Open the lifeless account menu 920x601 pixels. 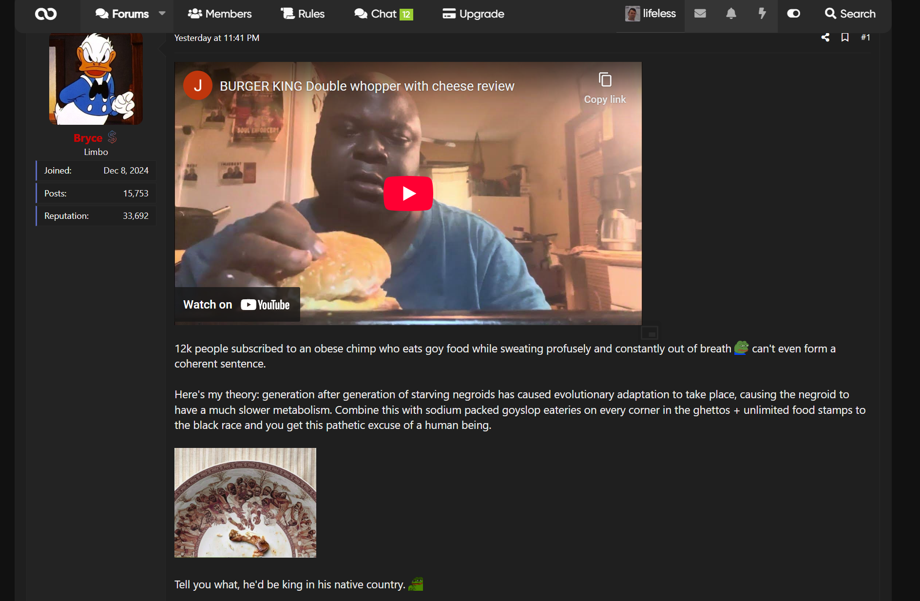pyautogui.click(x=651, y=14)
